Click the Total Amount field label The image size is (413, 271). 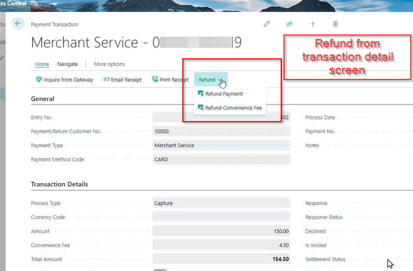pos(46,259)
